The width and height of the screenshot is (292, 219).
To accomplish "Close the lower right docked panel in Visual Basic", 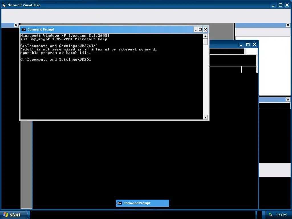I will coord(288,100).
